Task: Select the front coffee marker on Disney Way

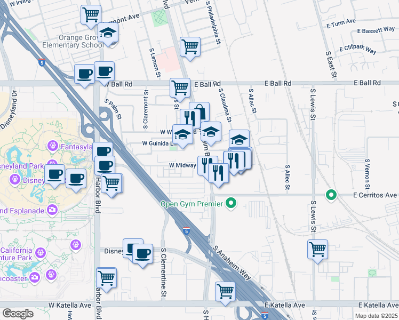Action: 143,254
